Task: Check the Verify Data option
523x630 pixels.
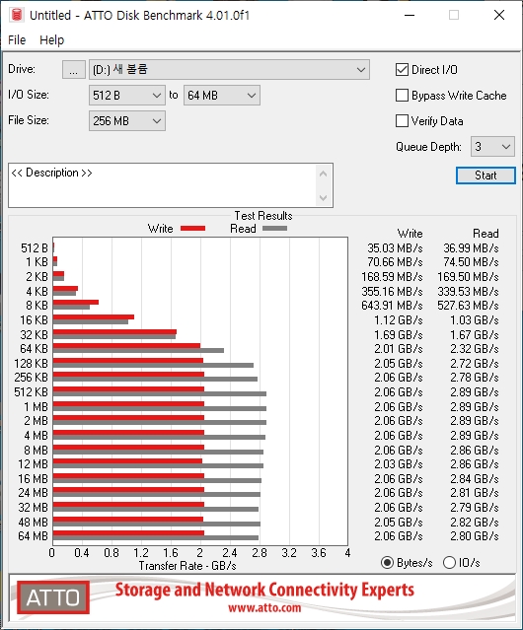Action: coord(402,121)
